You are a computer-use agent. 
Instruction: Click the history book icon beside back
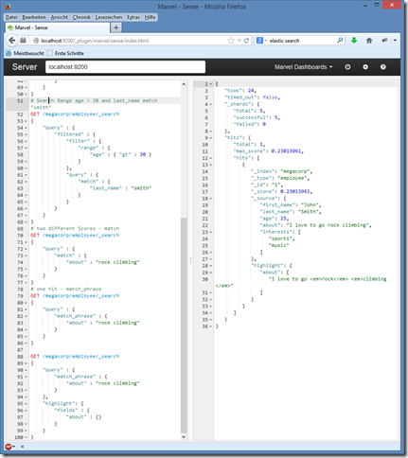point(24,41)
